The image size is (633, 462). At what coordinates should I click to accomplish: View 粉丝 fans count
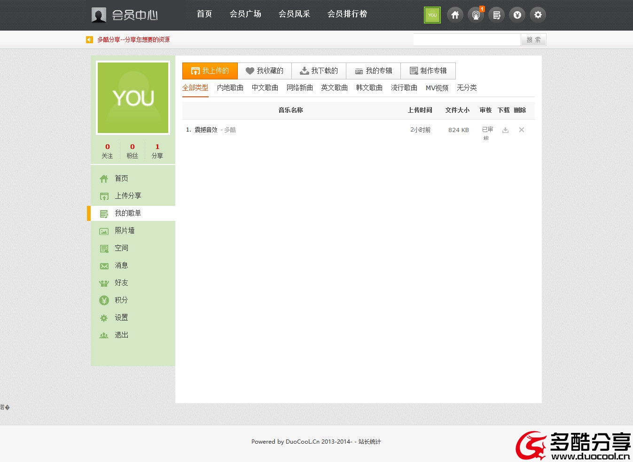click(x=133, y=151)
